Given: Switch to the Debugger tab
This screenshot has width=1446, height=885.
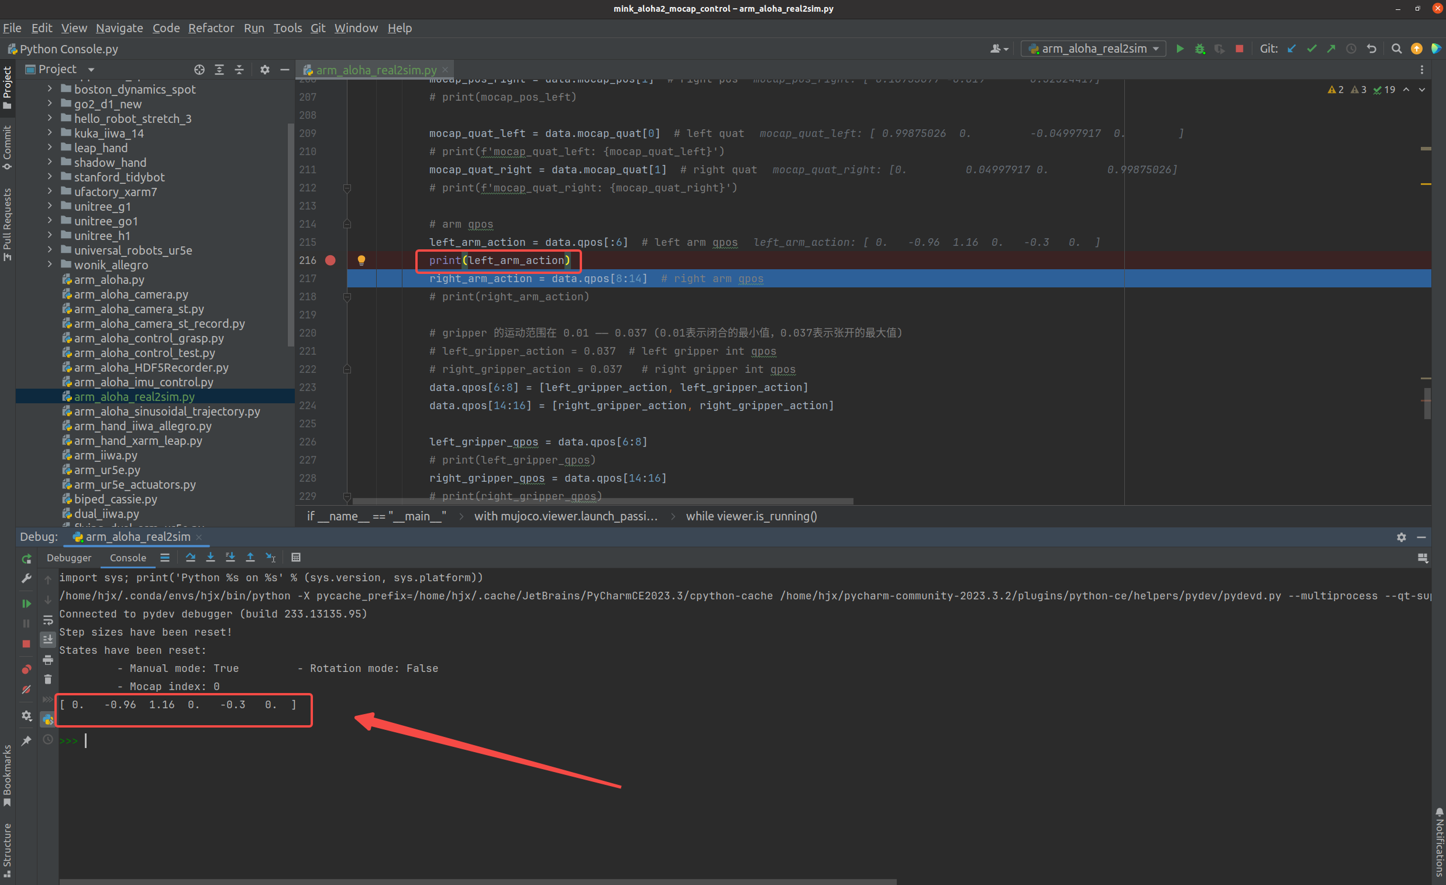Looking at the screenshot, I should tap(68, 557).
